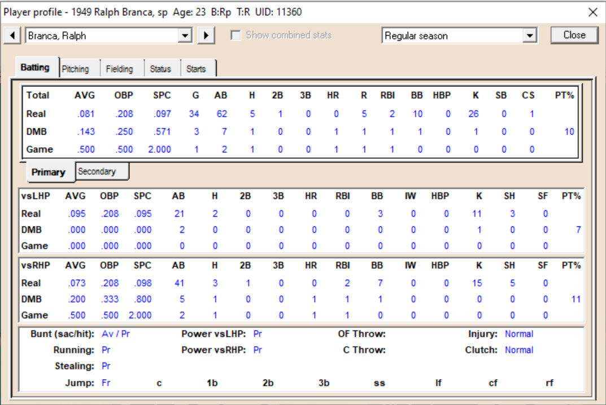Image resolution: width=606 pixels, height=405 pixels.
Task: Click Real BB value 10 in Total
Action: click(x=417, y=114)
